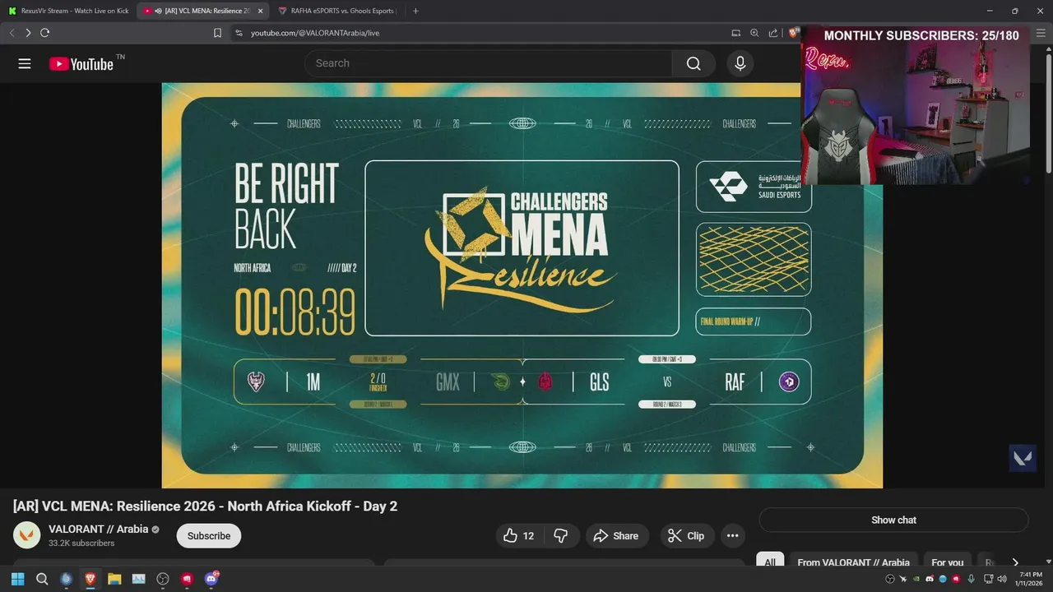Image resolution: width=1053 pixels, height=592 pixels.
Task: Open a new browser tab
Action: [x=415, y=11]
